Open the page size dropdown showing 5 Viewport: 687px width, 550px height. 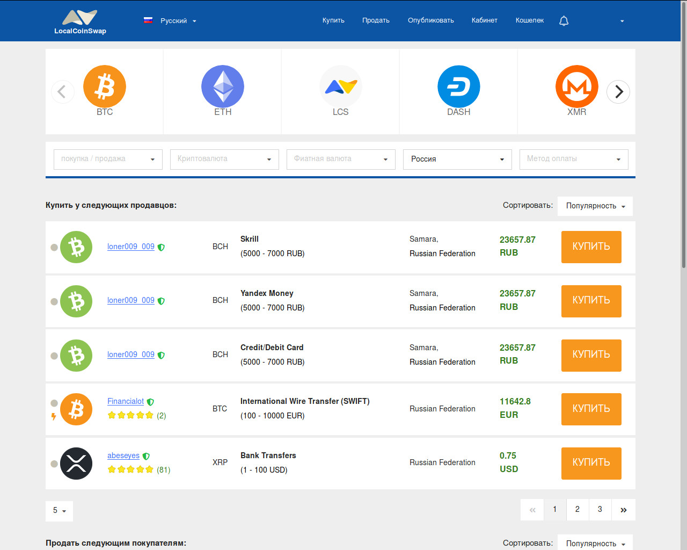coord(59,511)
